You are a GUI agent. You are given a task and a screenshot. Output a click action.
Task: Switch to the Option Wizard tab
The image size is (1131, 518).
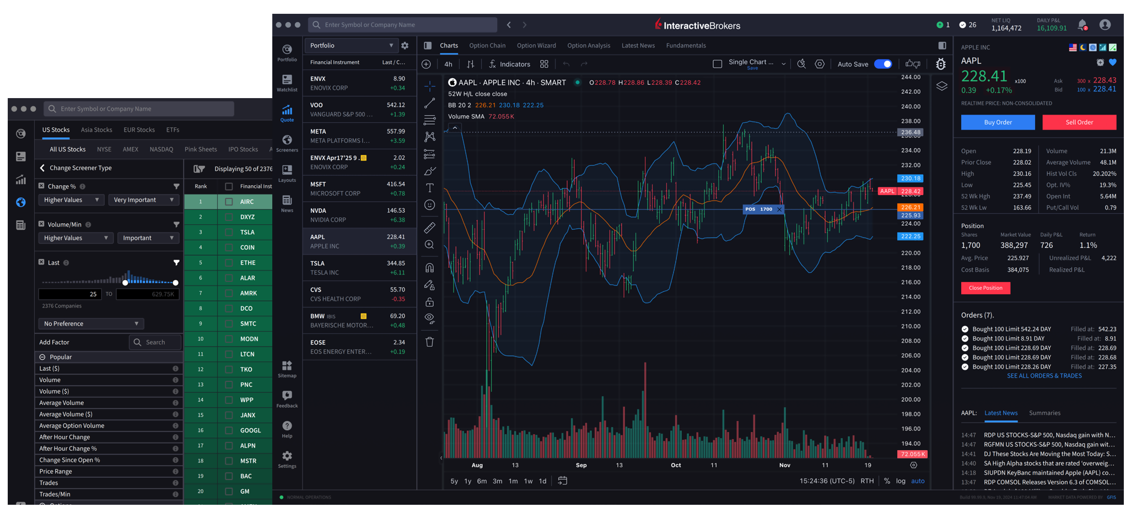536,46
